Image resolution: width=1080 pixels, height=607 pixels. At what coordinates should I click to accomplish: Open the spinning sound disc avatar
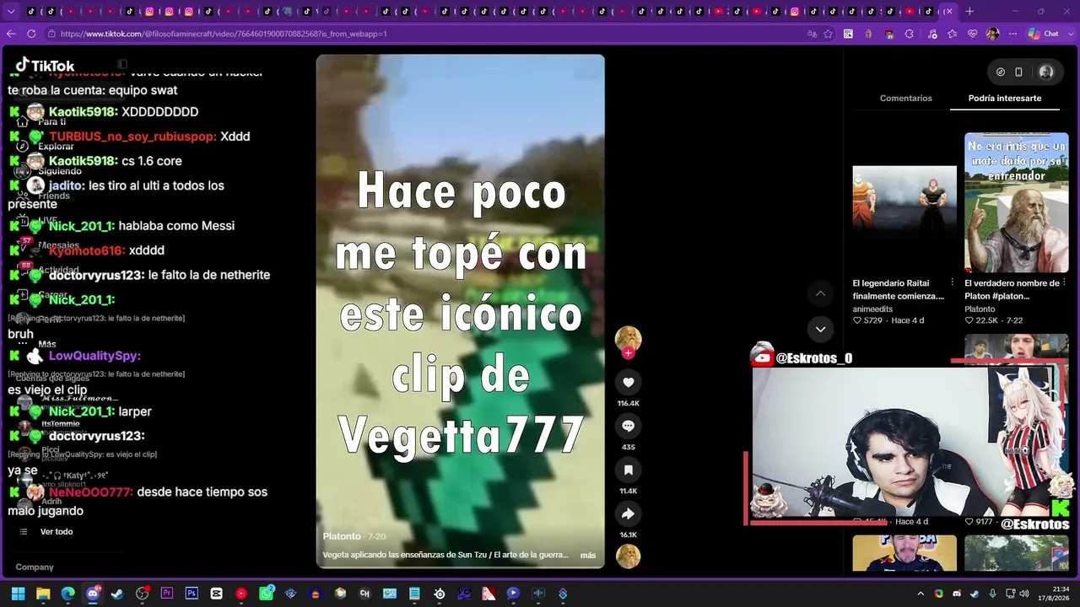pos(628,556)
